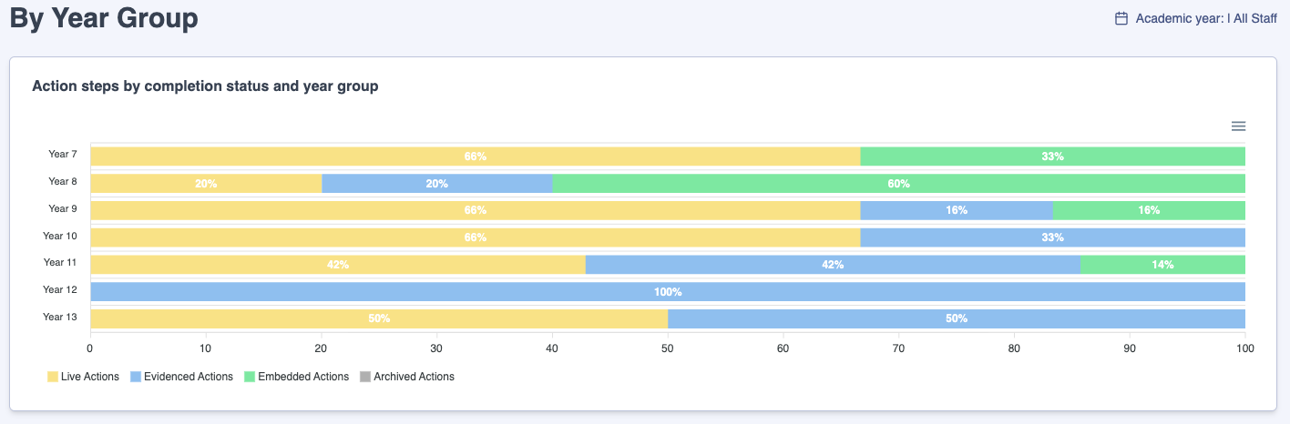Click the yellow Live Actions legend swatch

point(53,377)
